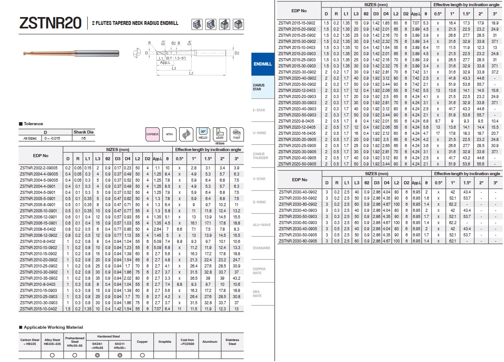Click the rightmost milling application icon beside the title
This screenshot has width=504, height=362.
click(238, 24)
